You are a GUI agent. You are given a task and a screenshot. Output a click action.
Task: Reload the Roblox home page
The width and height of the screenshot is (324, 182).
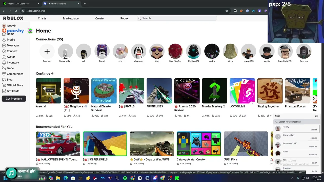[16, 11]
